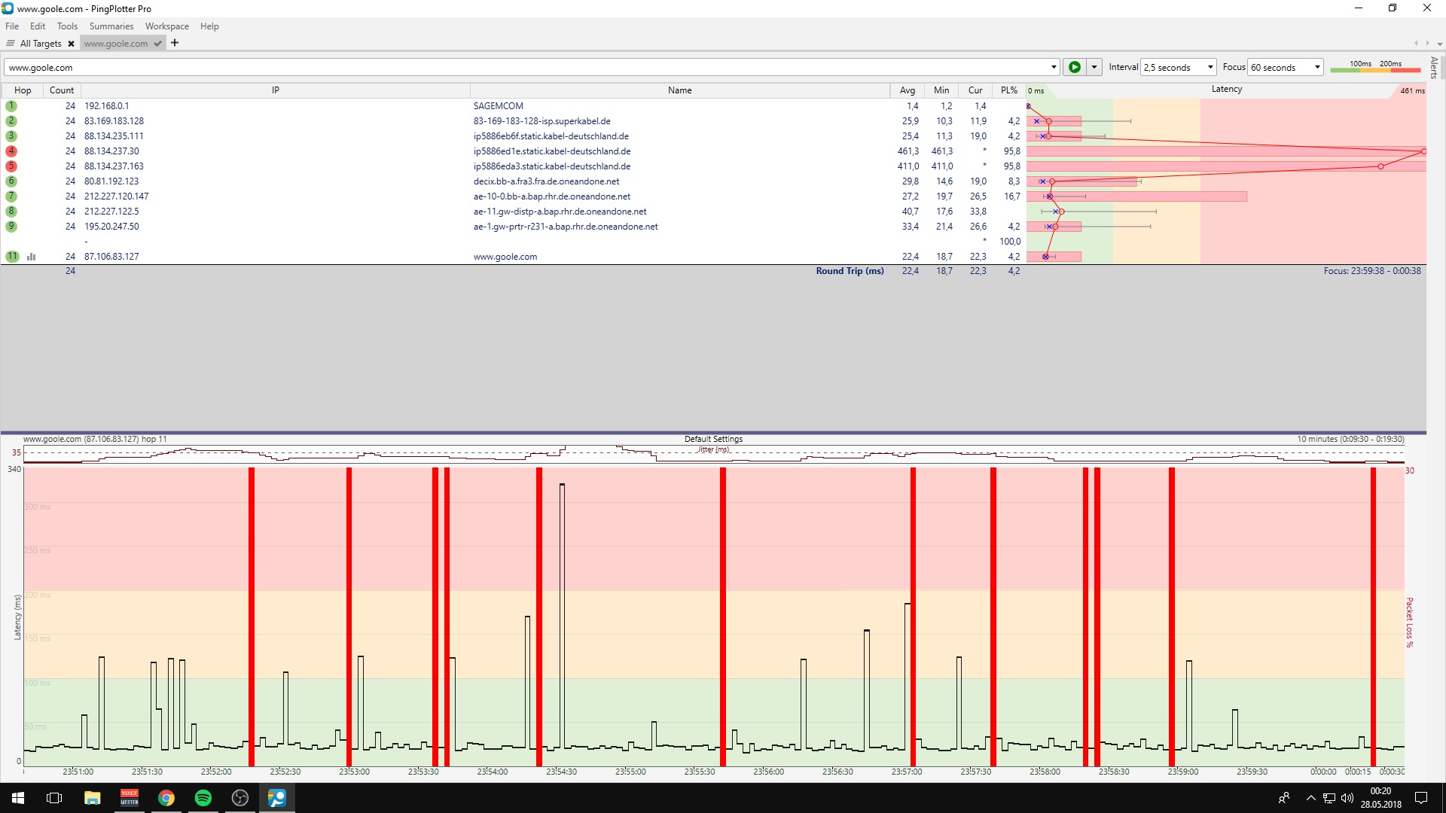Click the latency scale color legend
1446x813 pixels.
point(1375,67)
